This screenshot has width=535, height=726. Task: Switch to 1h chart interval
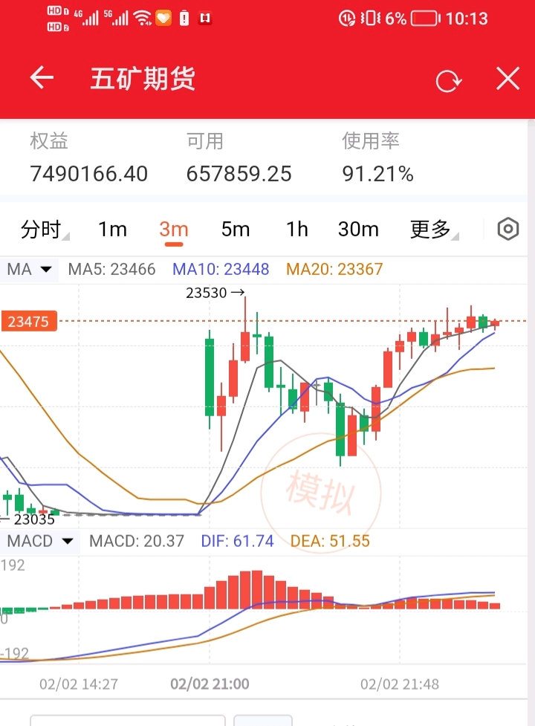coord(296,229)
